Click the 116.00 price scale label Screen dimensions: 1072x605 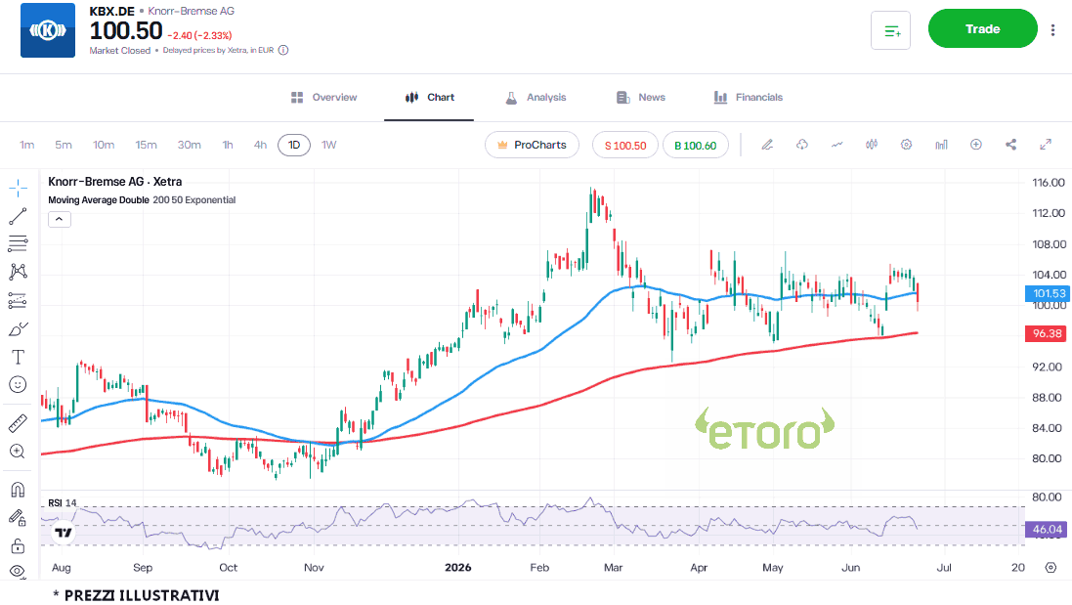[x=1049, y=183]
